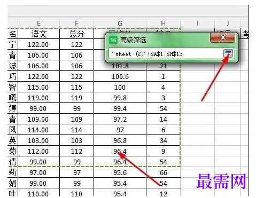Click the name cell 宁
Image resolution: width=256 pixels, height=198 pixels.
click(x=13, y=44)
